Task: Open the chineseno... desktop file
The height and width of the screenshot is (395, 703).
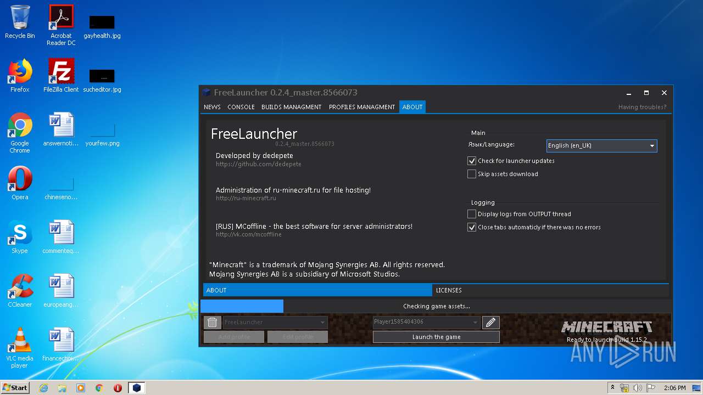Action: pyautogui.click(x=61, y=189)
